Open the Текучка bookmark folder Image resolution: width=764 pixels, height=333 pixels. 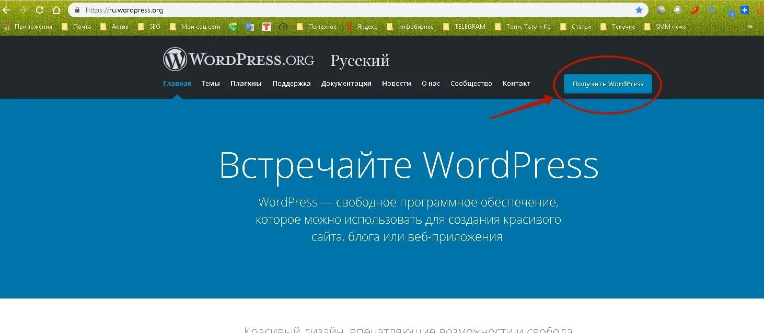617,27
